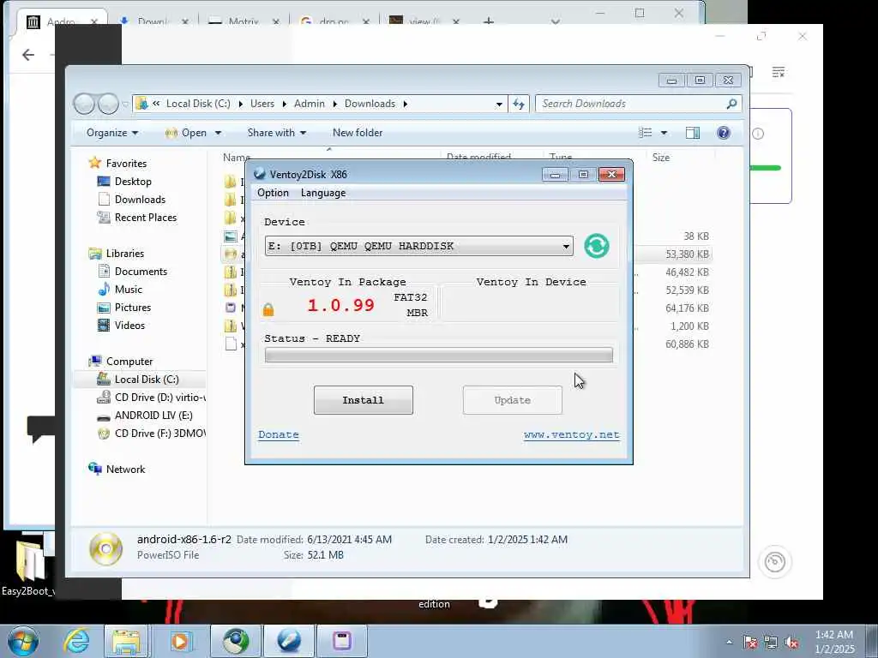Open Music library

click(129, 290)
